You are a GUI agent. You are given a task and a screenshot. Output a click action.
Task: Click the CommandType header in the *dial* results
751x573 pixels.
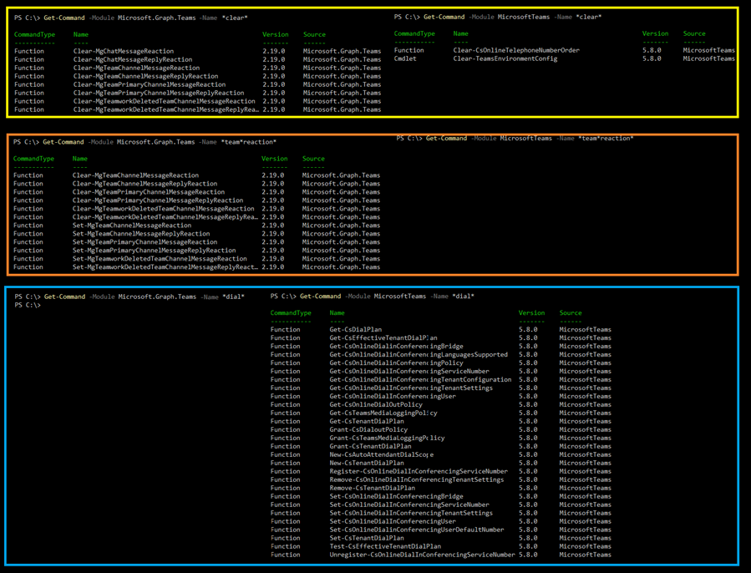(291, 313)
